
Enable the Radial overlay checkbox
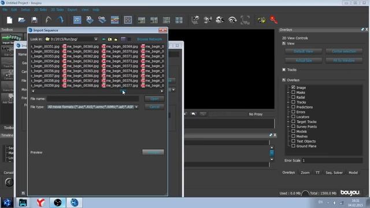293,97
